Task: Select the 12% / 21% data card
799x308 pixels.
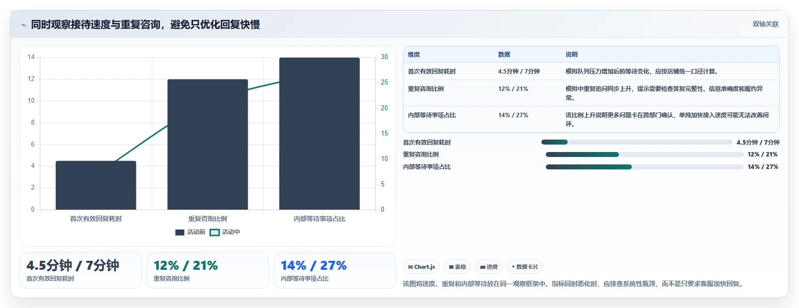Action: point(207,270)
